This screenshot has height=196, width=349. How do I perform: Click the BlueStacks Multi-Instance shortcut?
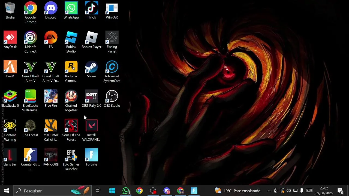coord(30,101)
